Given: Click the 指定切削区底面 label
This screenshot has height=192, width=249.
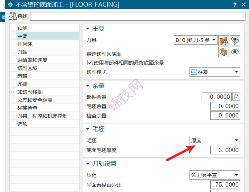Looking at the screenshot, I should point(104,54).
